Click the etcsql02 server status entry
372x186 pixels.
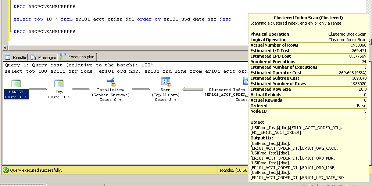(233, 170)
